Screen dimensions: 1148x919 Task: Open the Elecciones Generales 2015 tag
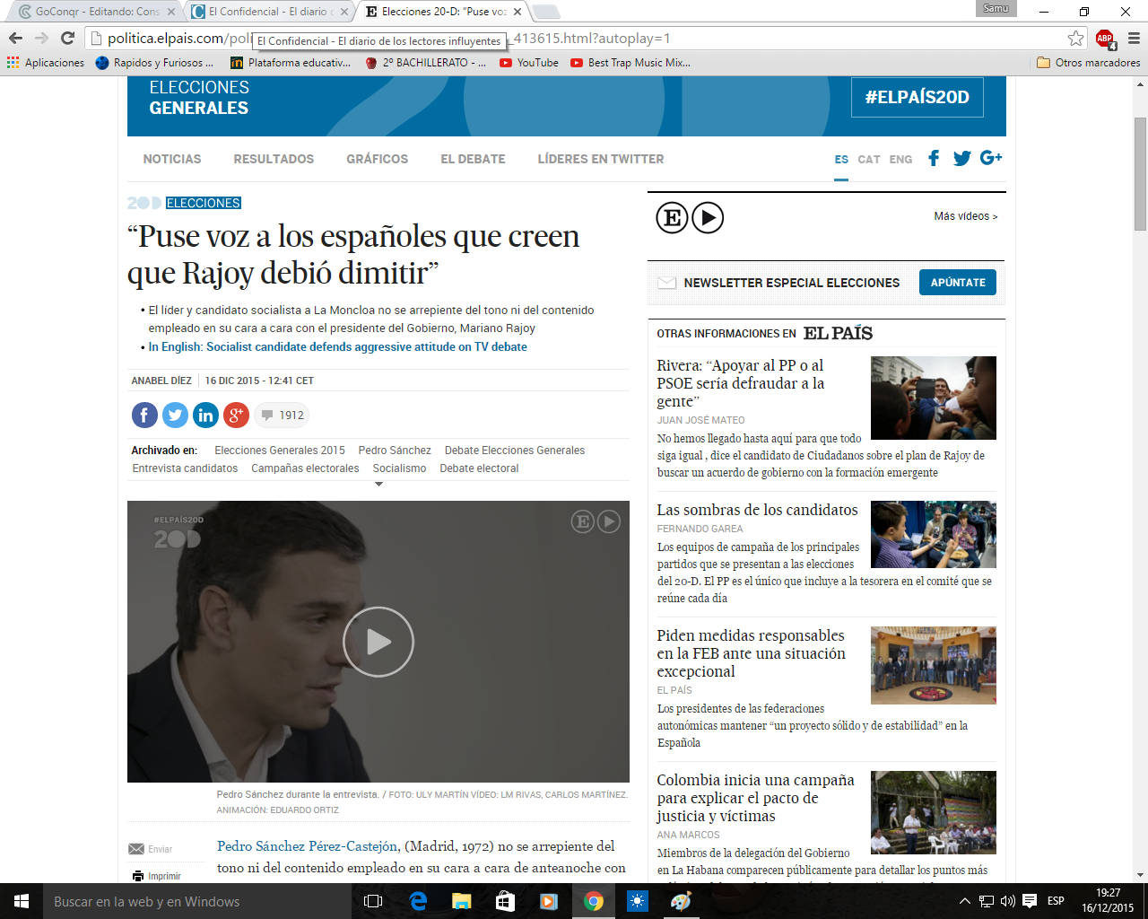pos(280,451)
